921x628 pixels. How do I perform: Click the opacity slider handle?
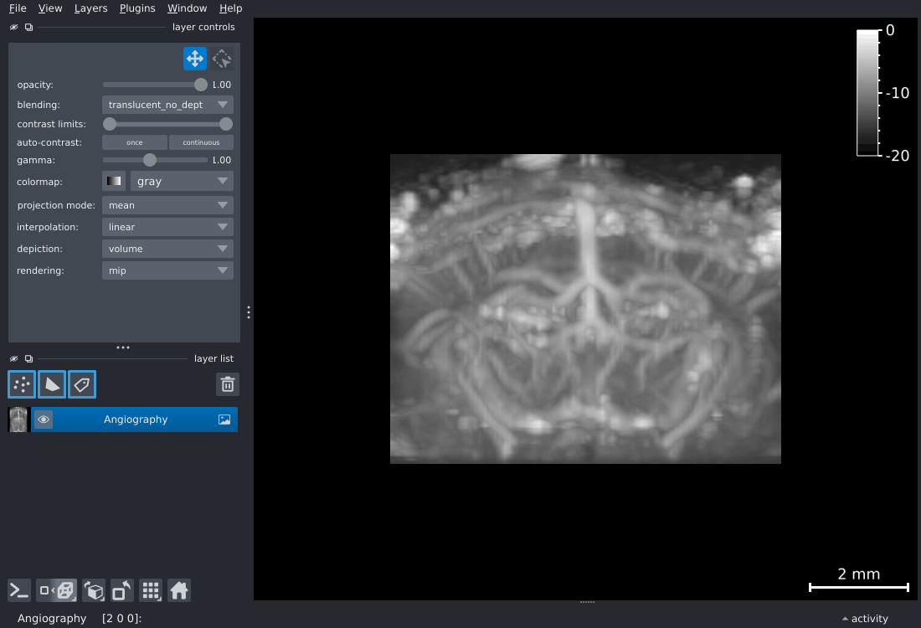point(201,85)
